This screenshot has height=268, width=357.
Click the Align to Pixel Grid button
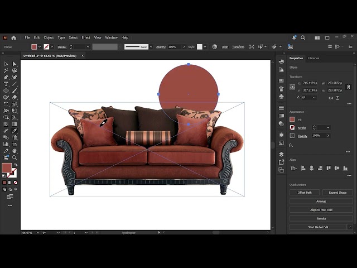coord(321,210)
